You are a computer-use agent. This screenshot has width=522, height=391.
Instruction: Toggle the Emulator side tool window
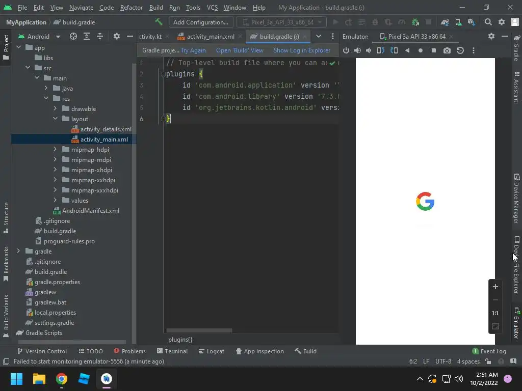(516, 323)
